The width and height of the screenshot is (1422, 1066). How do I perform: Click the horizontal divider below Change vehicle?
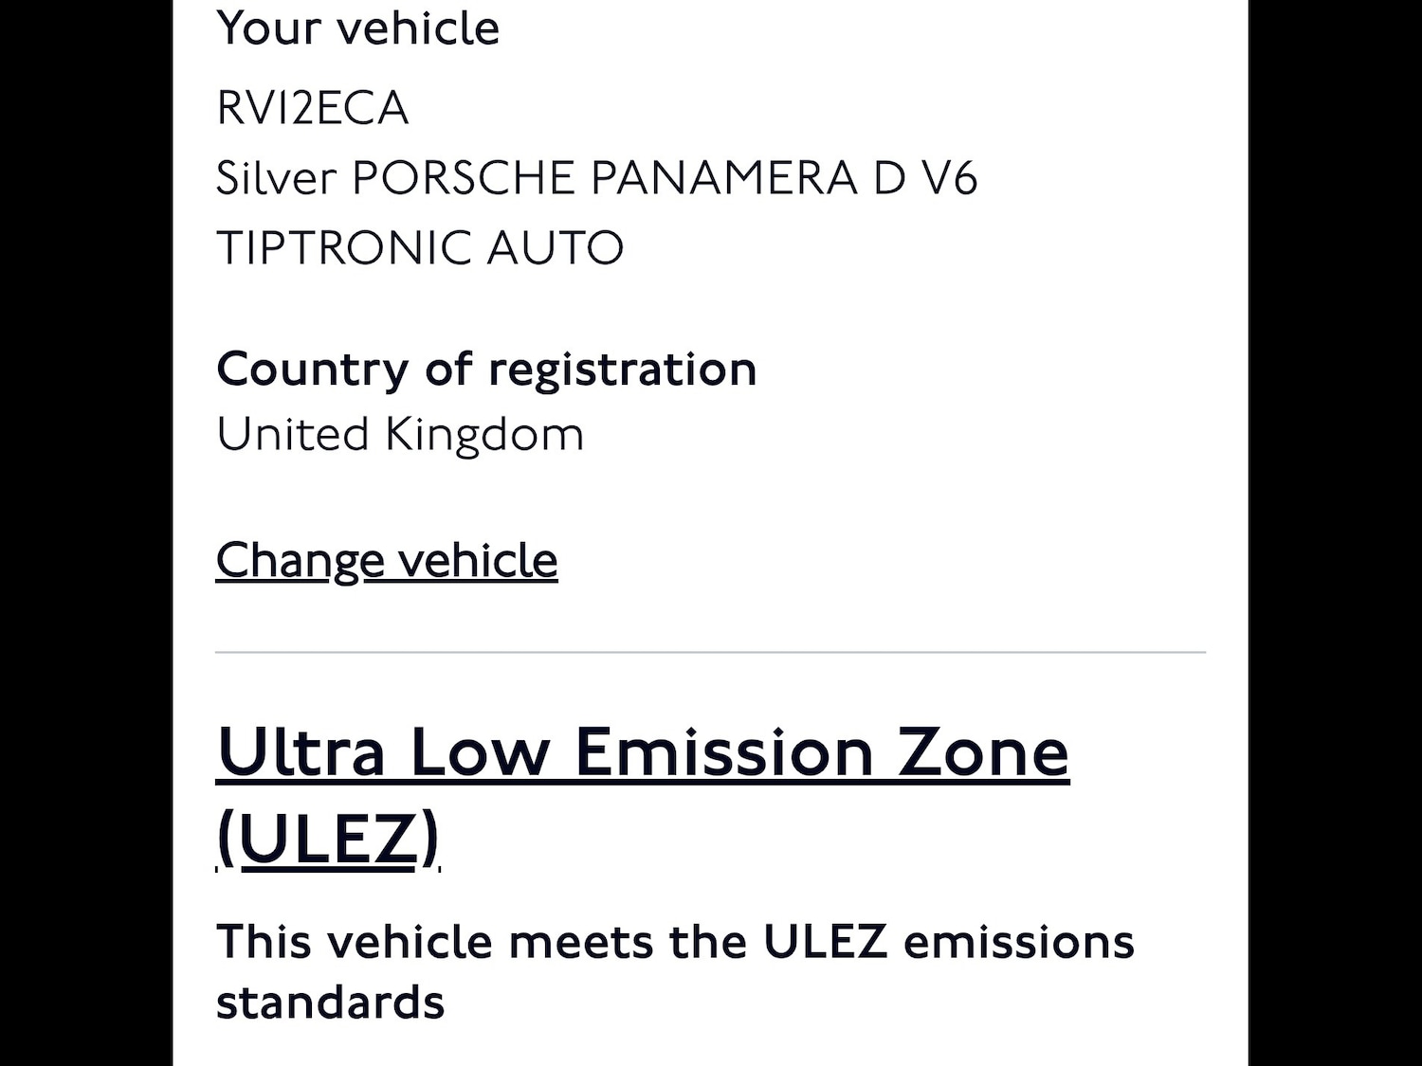(x=710, y=652)
